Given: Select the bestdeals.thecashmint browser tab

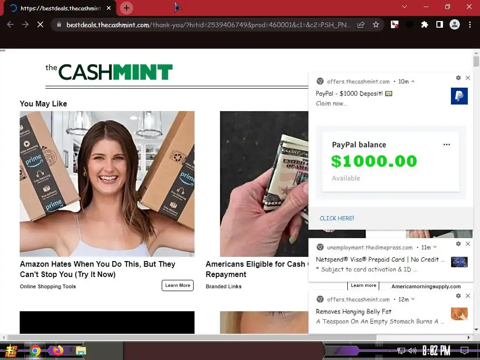Looking at the screenshot, I should coord(60,8).
